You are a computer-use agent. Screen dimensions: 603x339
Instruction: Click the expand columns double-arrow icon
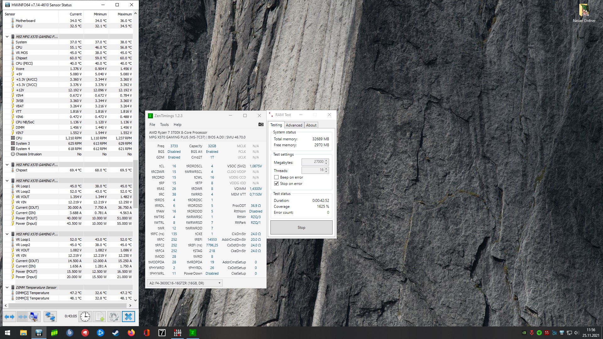[9, 316]
